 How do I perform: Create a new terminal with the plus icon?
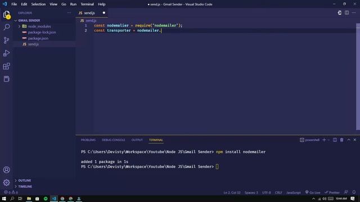coord(324,140)
